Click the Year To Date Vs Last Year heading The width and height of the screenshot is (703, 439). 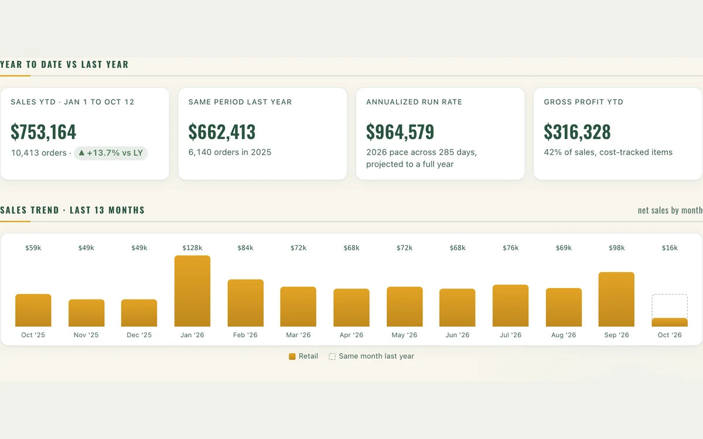click(x=64, y=64)
